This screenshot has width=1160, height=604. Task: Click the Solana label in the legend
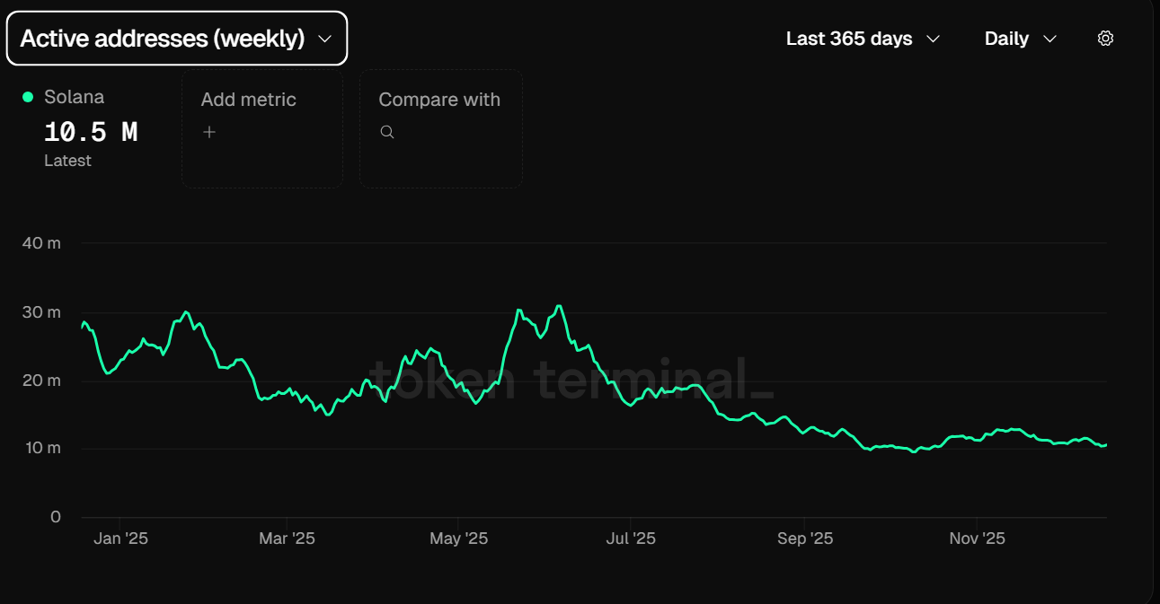pyautogui.click(x=74, y=96)
